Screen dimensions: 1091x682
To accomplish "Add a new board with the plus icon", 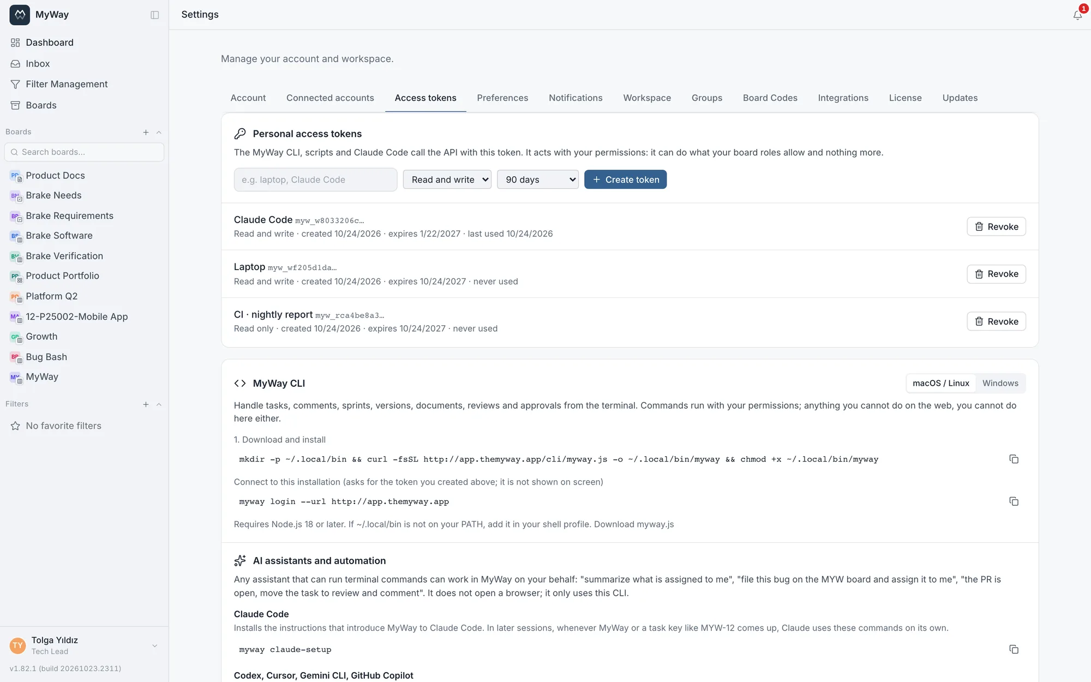I will (x=146, y=132).
